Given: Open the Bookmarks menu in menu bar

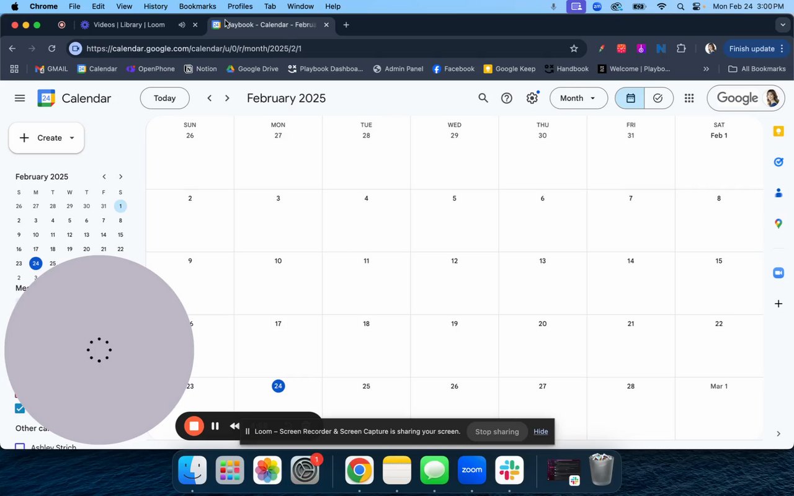Looking at the screenshot, I should 197,6.
